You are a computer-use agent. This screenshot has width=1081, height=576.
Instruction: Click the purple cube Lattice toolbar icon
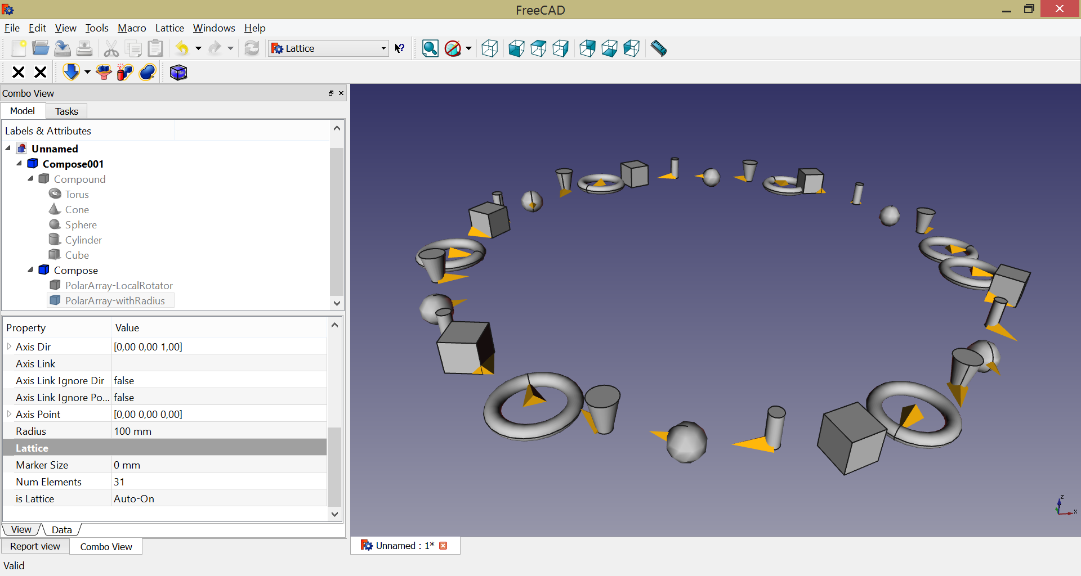coord(178,72)
